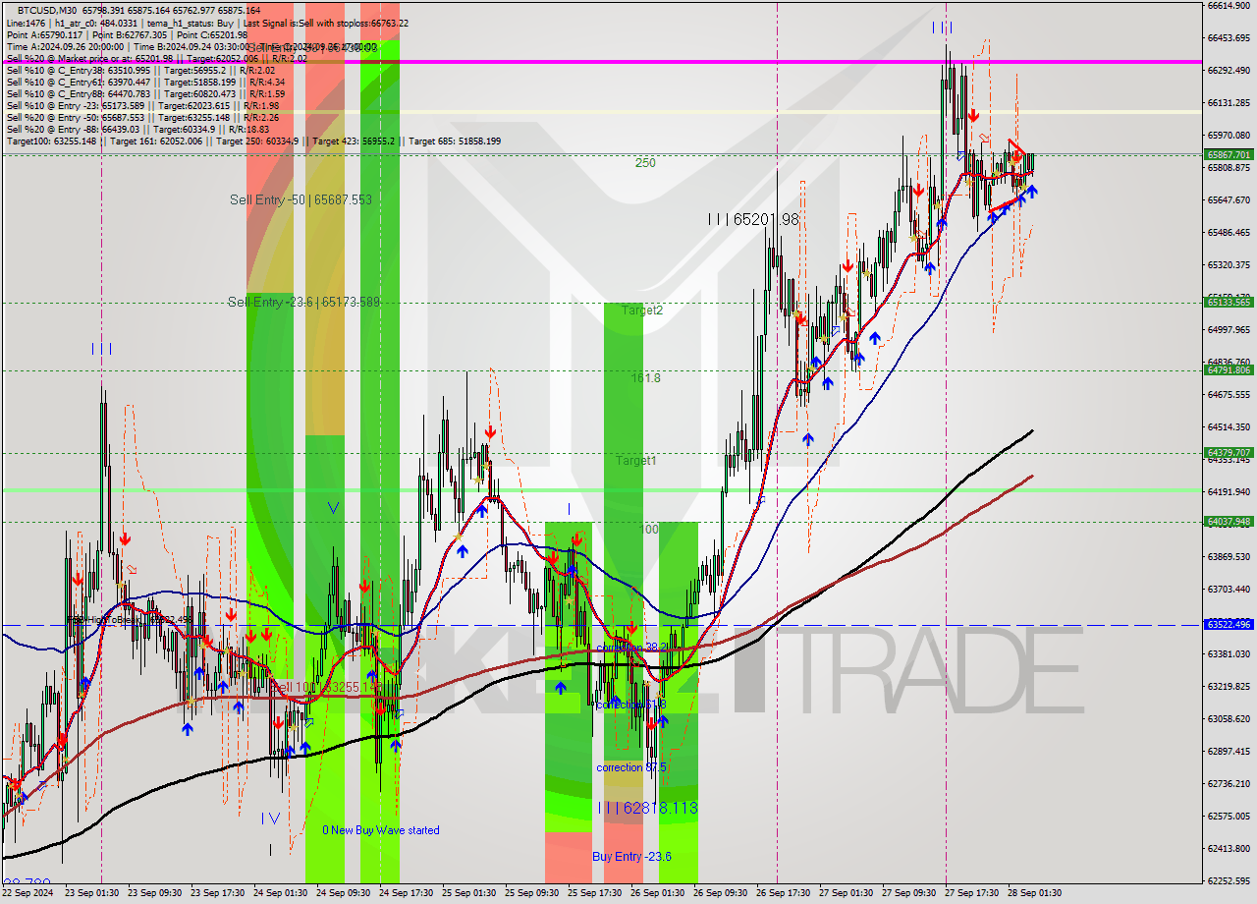The width and height of the screenshot is (1257, 904).
Task: Click the 'correction 87.5' label
Action: 631,767
